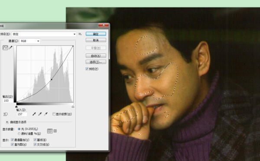Select the curve point editing tool
The image size is (260, 161).
[5, 48]
